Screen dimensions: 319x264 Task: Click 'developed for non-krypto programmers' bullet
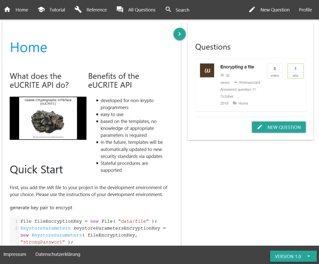tap(127, 104)
